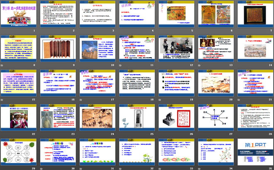274x170 pixels.
Task: Select slide 20 thumbnail with desert migration painting
Action: (216, 83)
